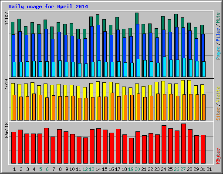Click day 10 on the x-axis
Viewport: 223px width, 174px height.
(72, 169)
